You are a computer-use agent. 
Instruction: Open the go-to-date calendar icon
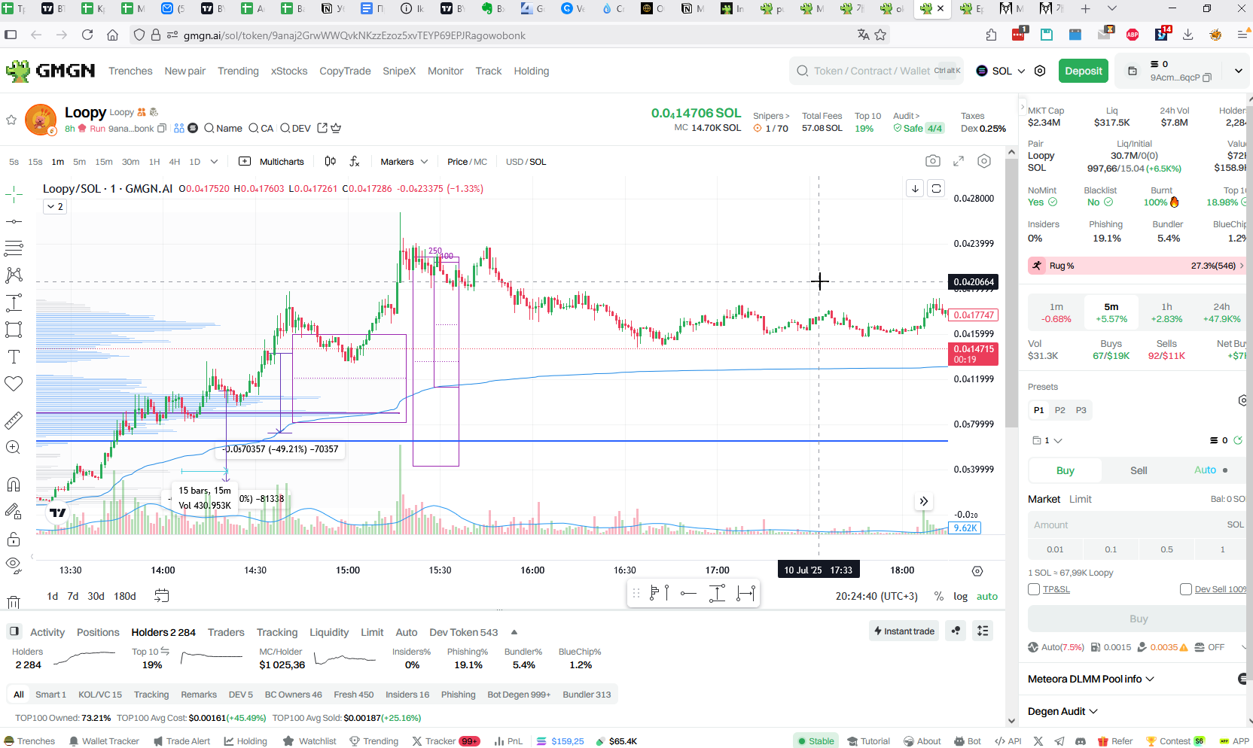pos(161,596)
